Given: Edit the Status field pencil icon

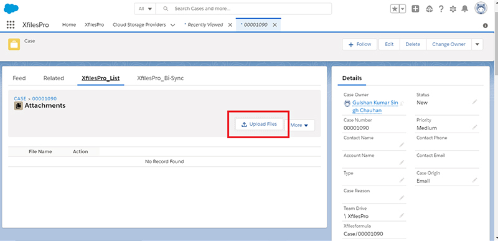Looking at the screenshot, I should point(474,102).
